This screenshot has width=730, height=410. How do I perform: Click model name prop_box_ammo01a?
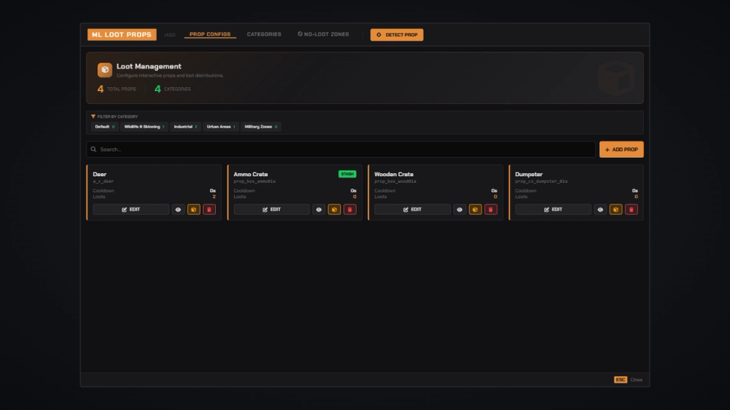(x=255, y=181)
